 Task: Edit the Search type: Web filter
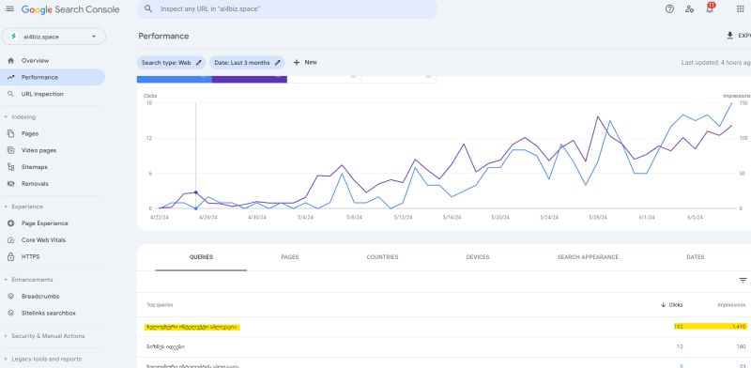pos(172,63)
